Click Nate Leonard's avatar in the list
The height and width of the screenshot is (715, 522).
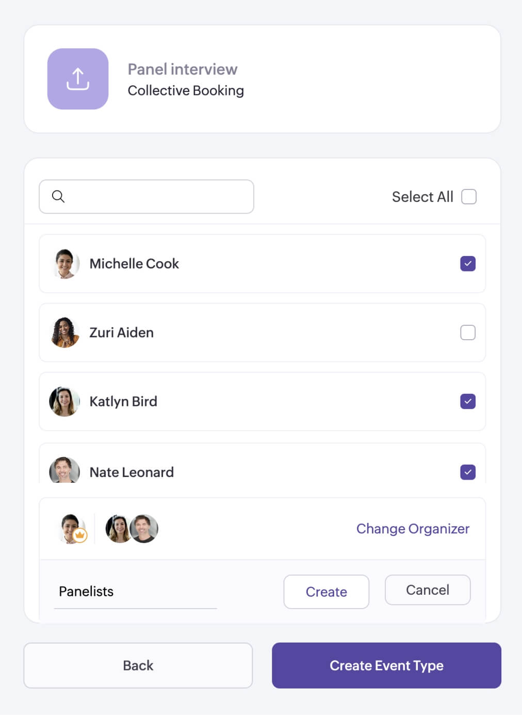tap(64, 470)
